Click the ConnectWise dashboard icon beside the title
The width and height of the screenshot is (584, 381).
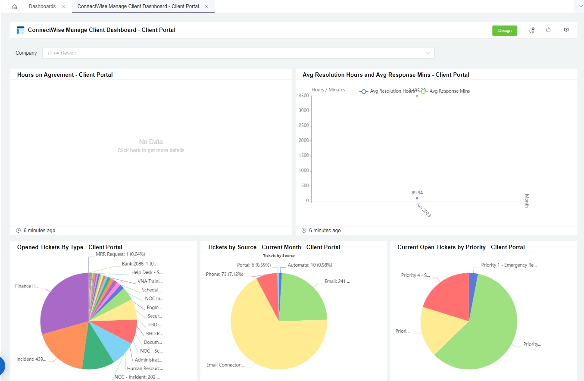pos(20,30)
